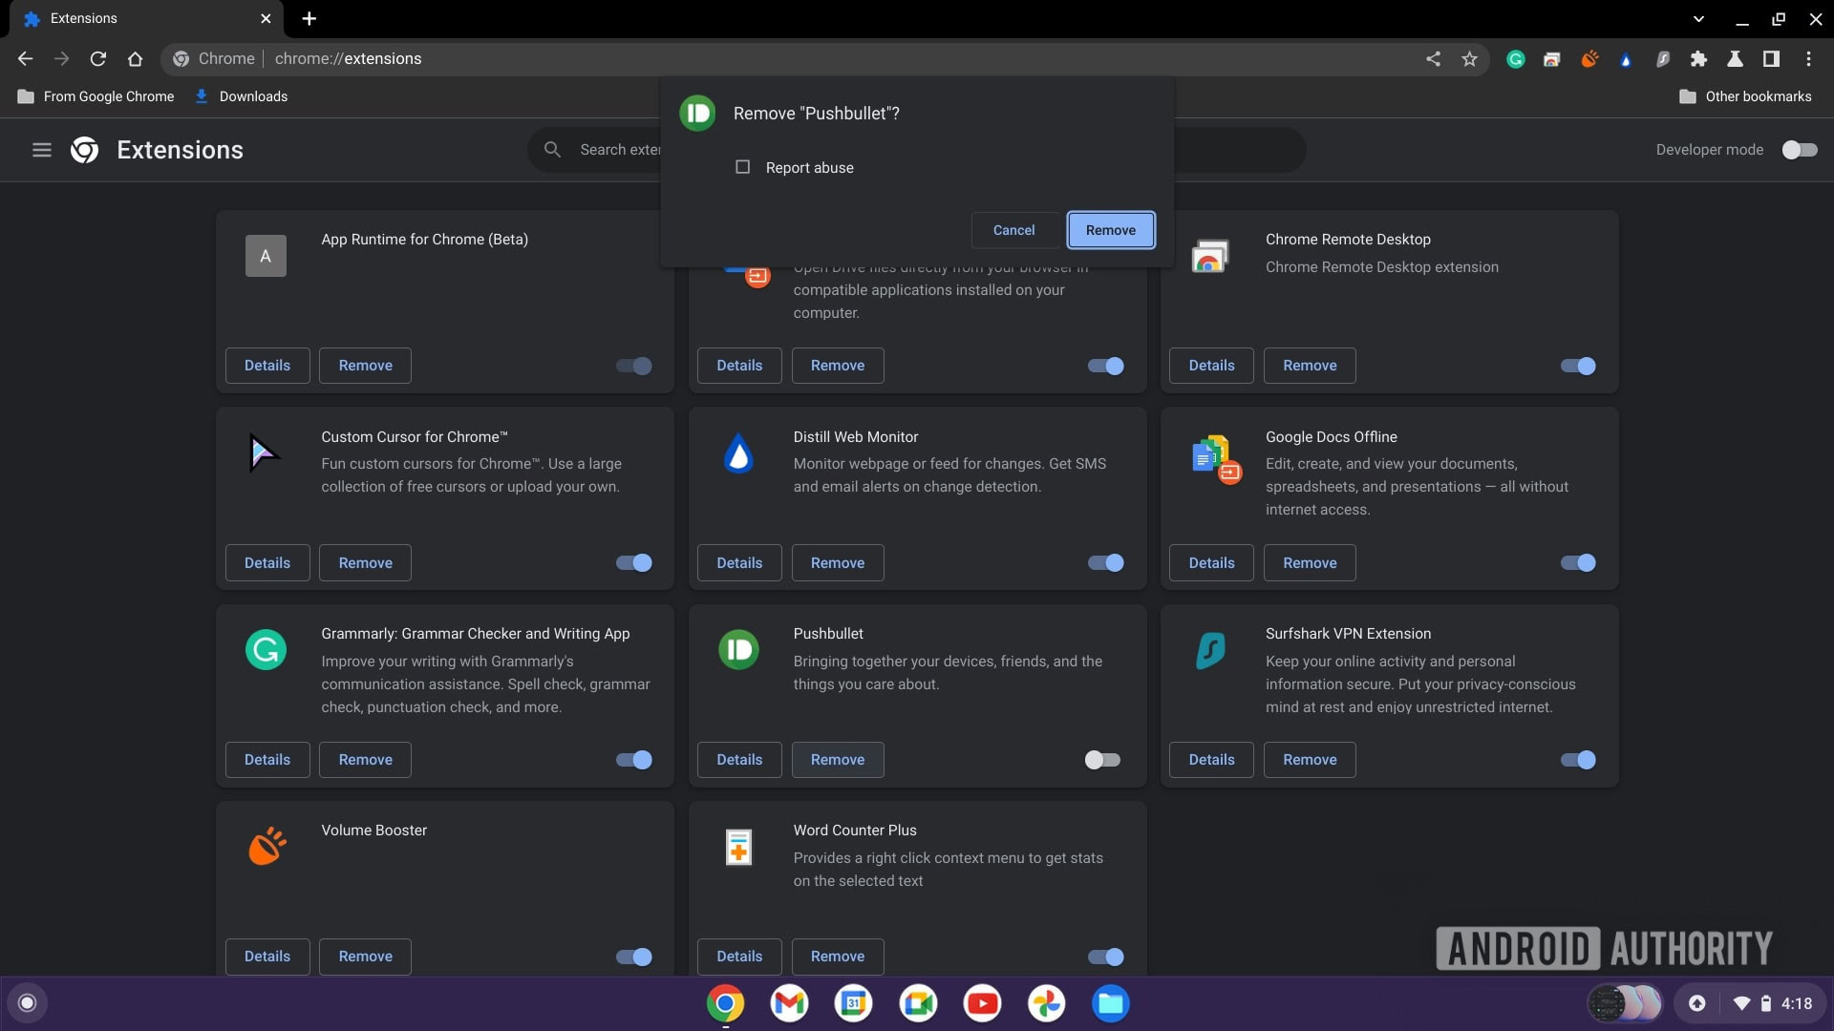Viewport: 1834px width, 1031px height.
Task: Open the Extensions puzzle piece menu
Action: 1698,59
